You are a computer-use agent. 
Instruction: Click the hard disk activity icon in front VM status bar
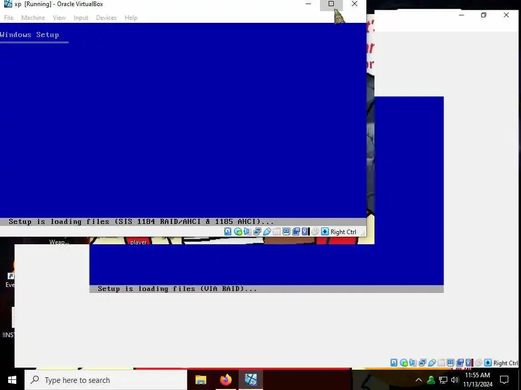227,232
